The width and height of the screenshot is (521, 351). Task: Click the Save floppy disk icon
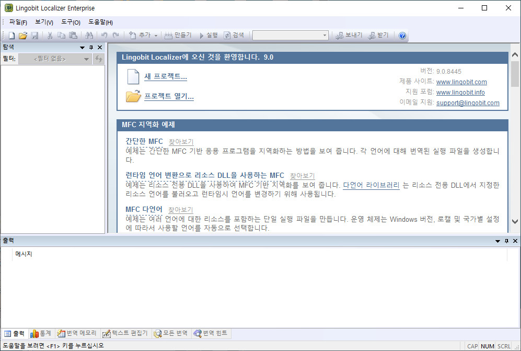point(34,35)
